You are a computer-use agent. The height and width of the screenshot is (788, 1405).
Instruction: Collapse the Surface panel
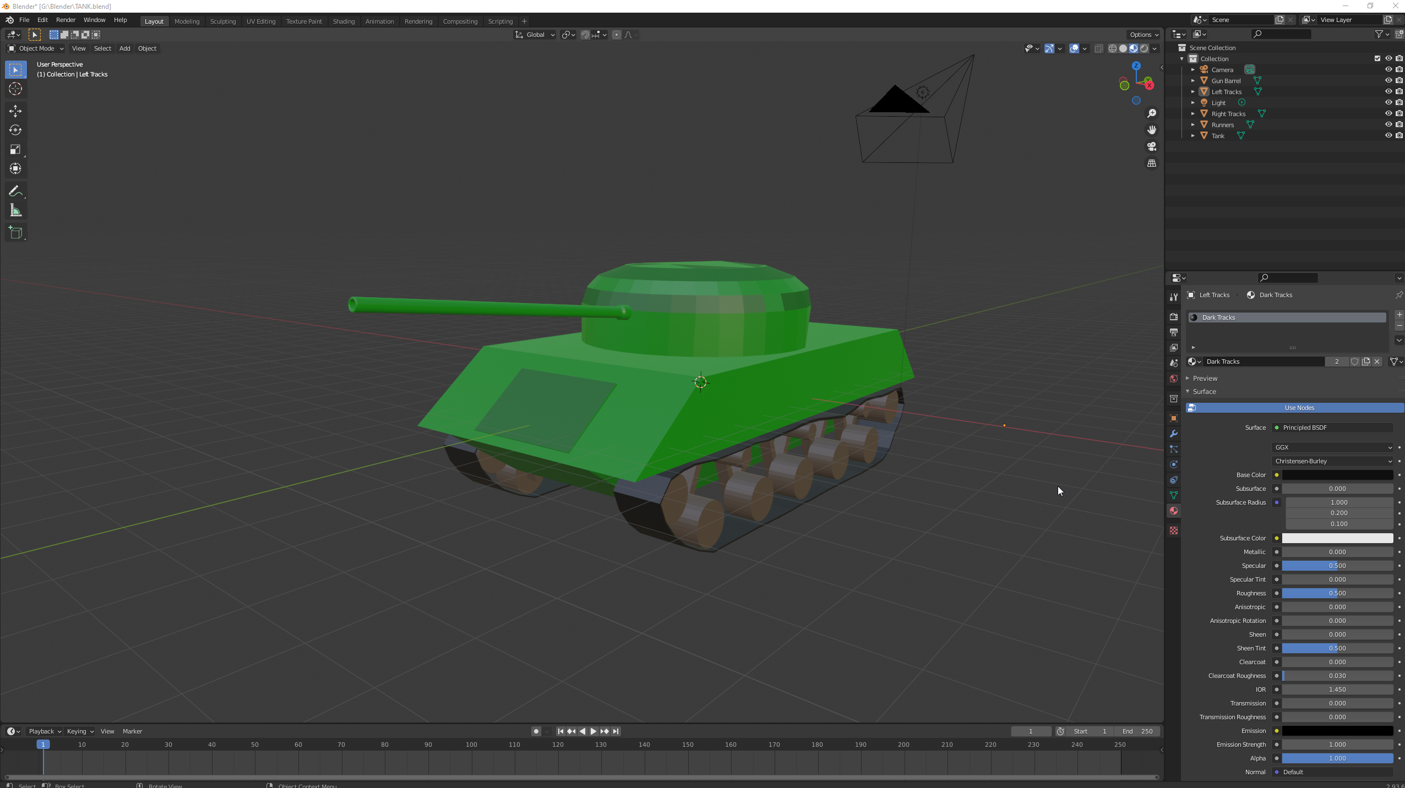pyautogui.click(x=1203, y=392)
